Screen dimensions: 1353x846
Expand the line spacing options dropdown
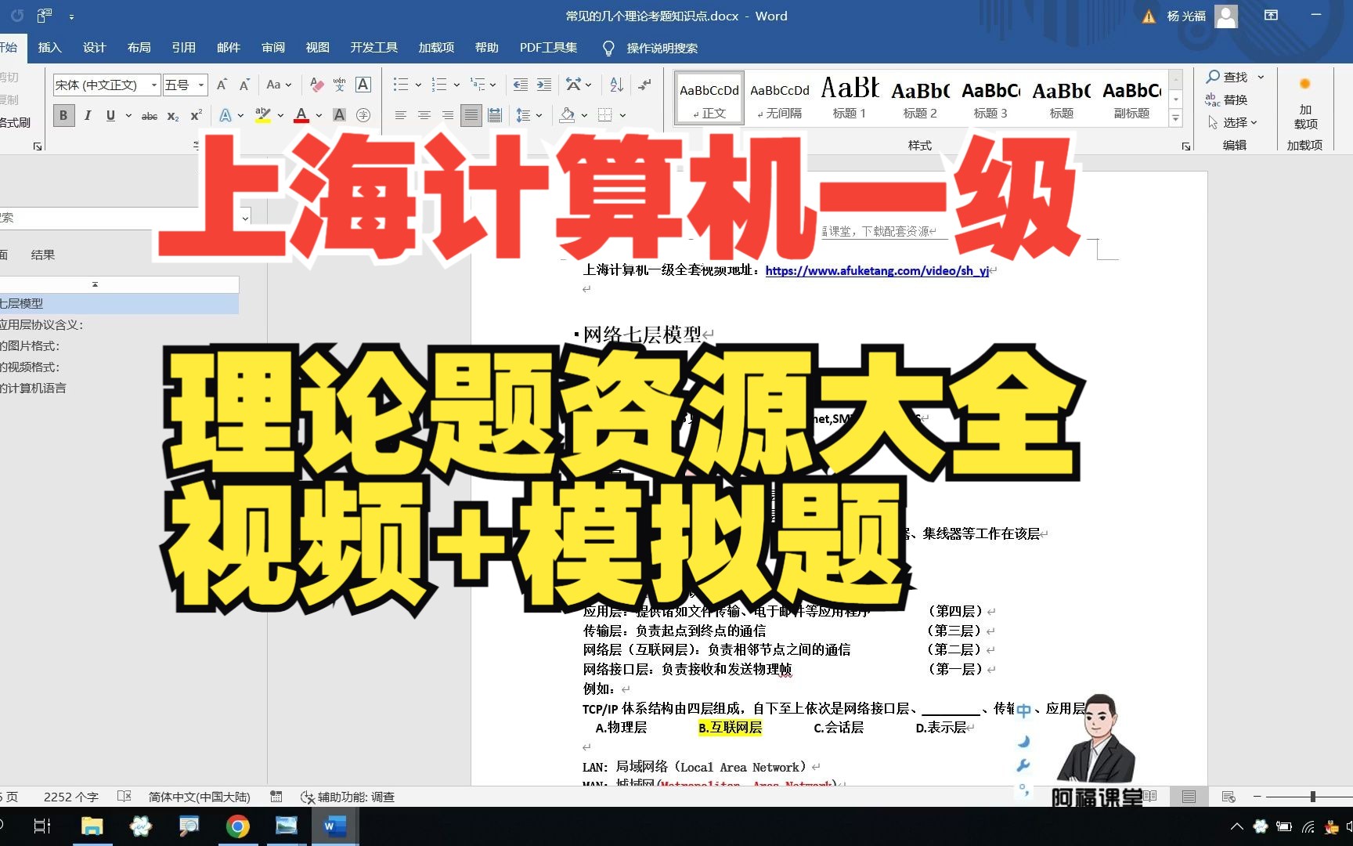click(539, 116)
